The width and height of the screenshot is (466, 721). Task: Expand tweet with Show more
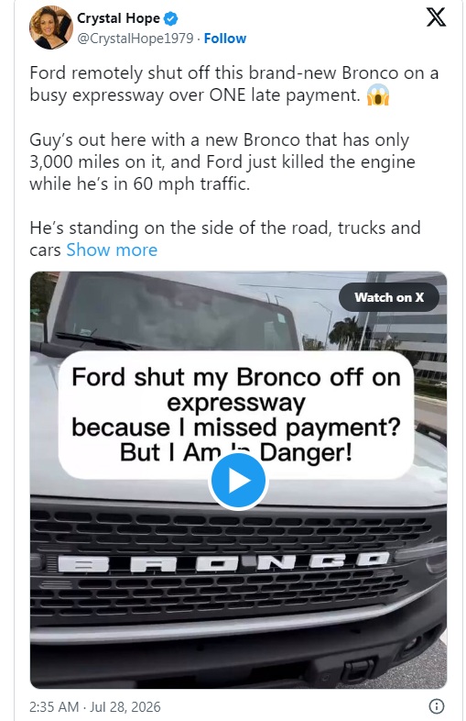coord(112,250)
